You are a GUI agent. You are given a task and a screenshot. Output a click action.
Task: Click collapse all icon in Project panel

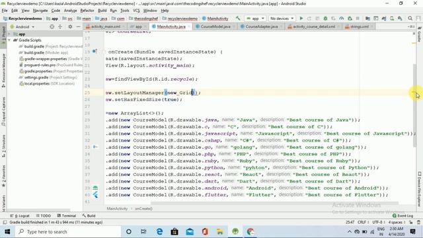coord(60,26)
